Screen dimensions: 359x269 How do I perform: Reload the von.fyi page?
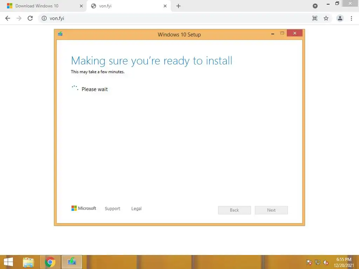30,18
